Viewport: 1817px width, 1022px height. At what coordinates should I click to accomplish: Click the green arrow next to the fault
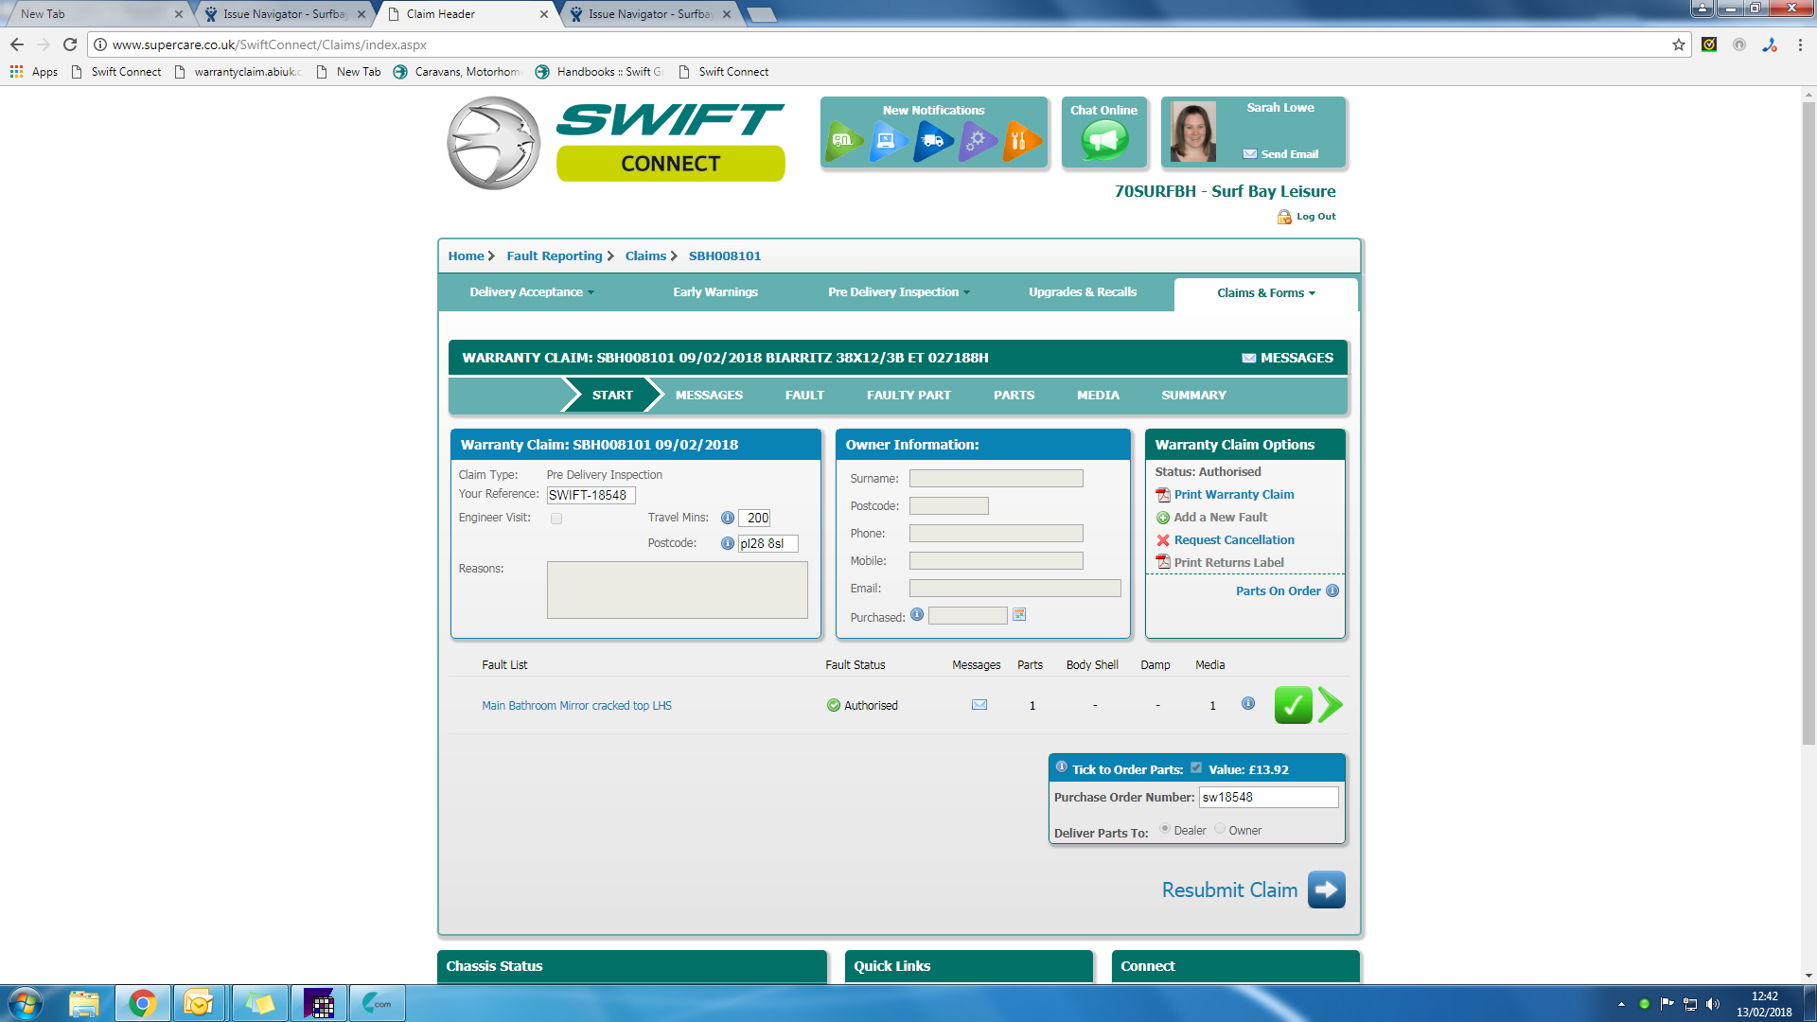(x=1330, y=705)
